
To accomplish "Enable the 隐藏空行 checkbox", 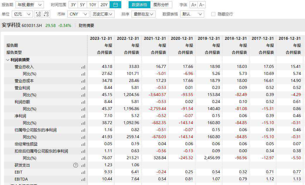I will pos(213,14).
